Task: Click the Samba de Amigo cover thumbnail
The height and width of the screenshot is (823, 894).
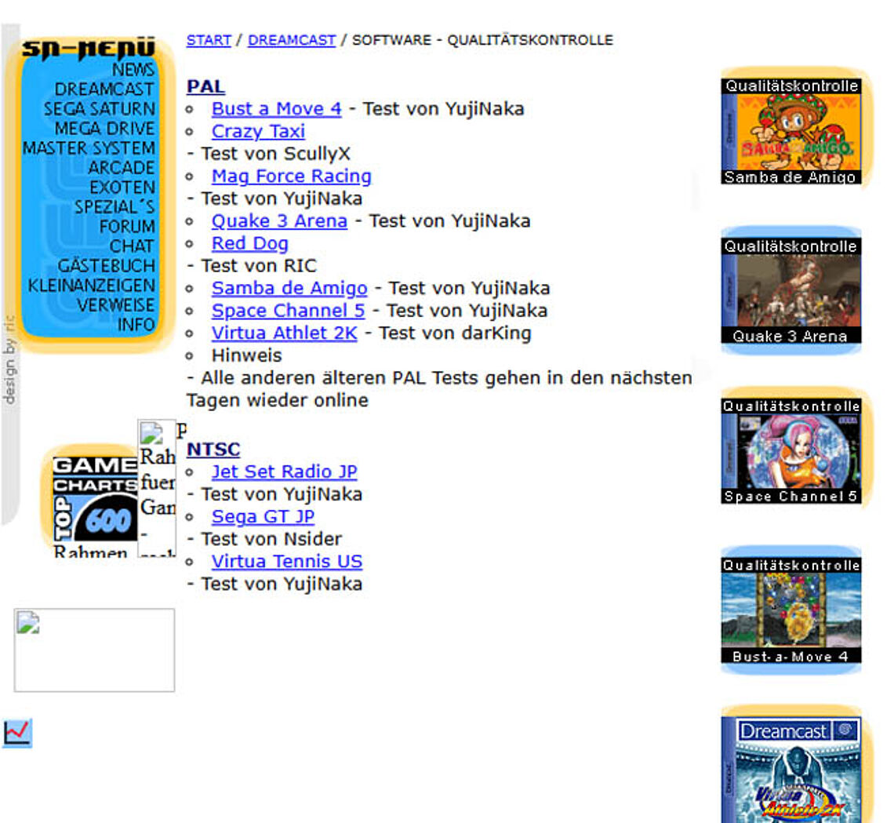Action: click(791, 132)
